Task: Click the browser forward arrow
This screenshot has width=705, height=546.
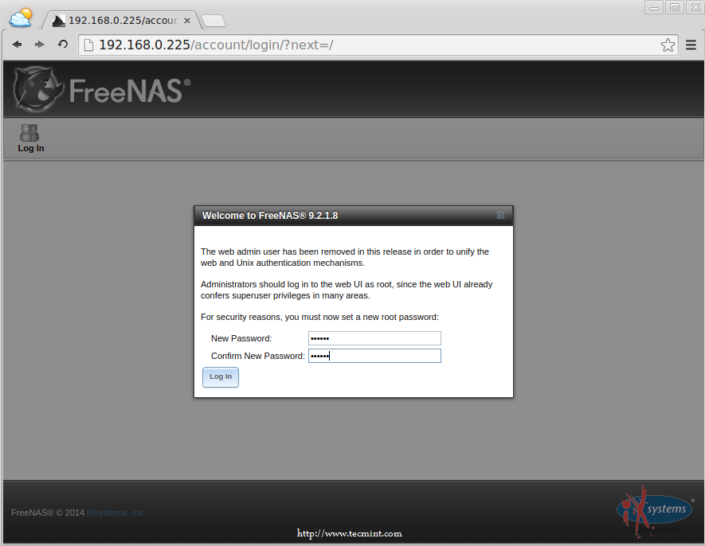Action: click(40, 45)
